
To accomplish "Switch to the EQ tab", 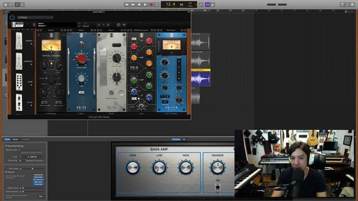I will point(184,139).
